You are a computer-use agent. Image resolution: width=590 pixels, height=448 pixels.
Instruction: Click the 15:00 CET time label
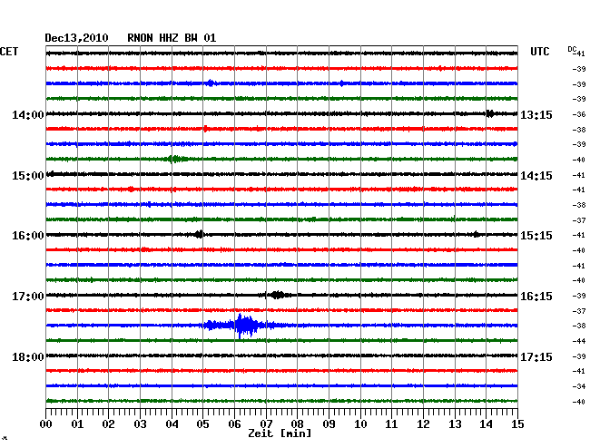pos(28,176)
